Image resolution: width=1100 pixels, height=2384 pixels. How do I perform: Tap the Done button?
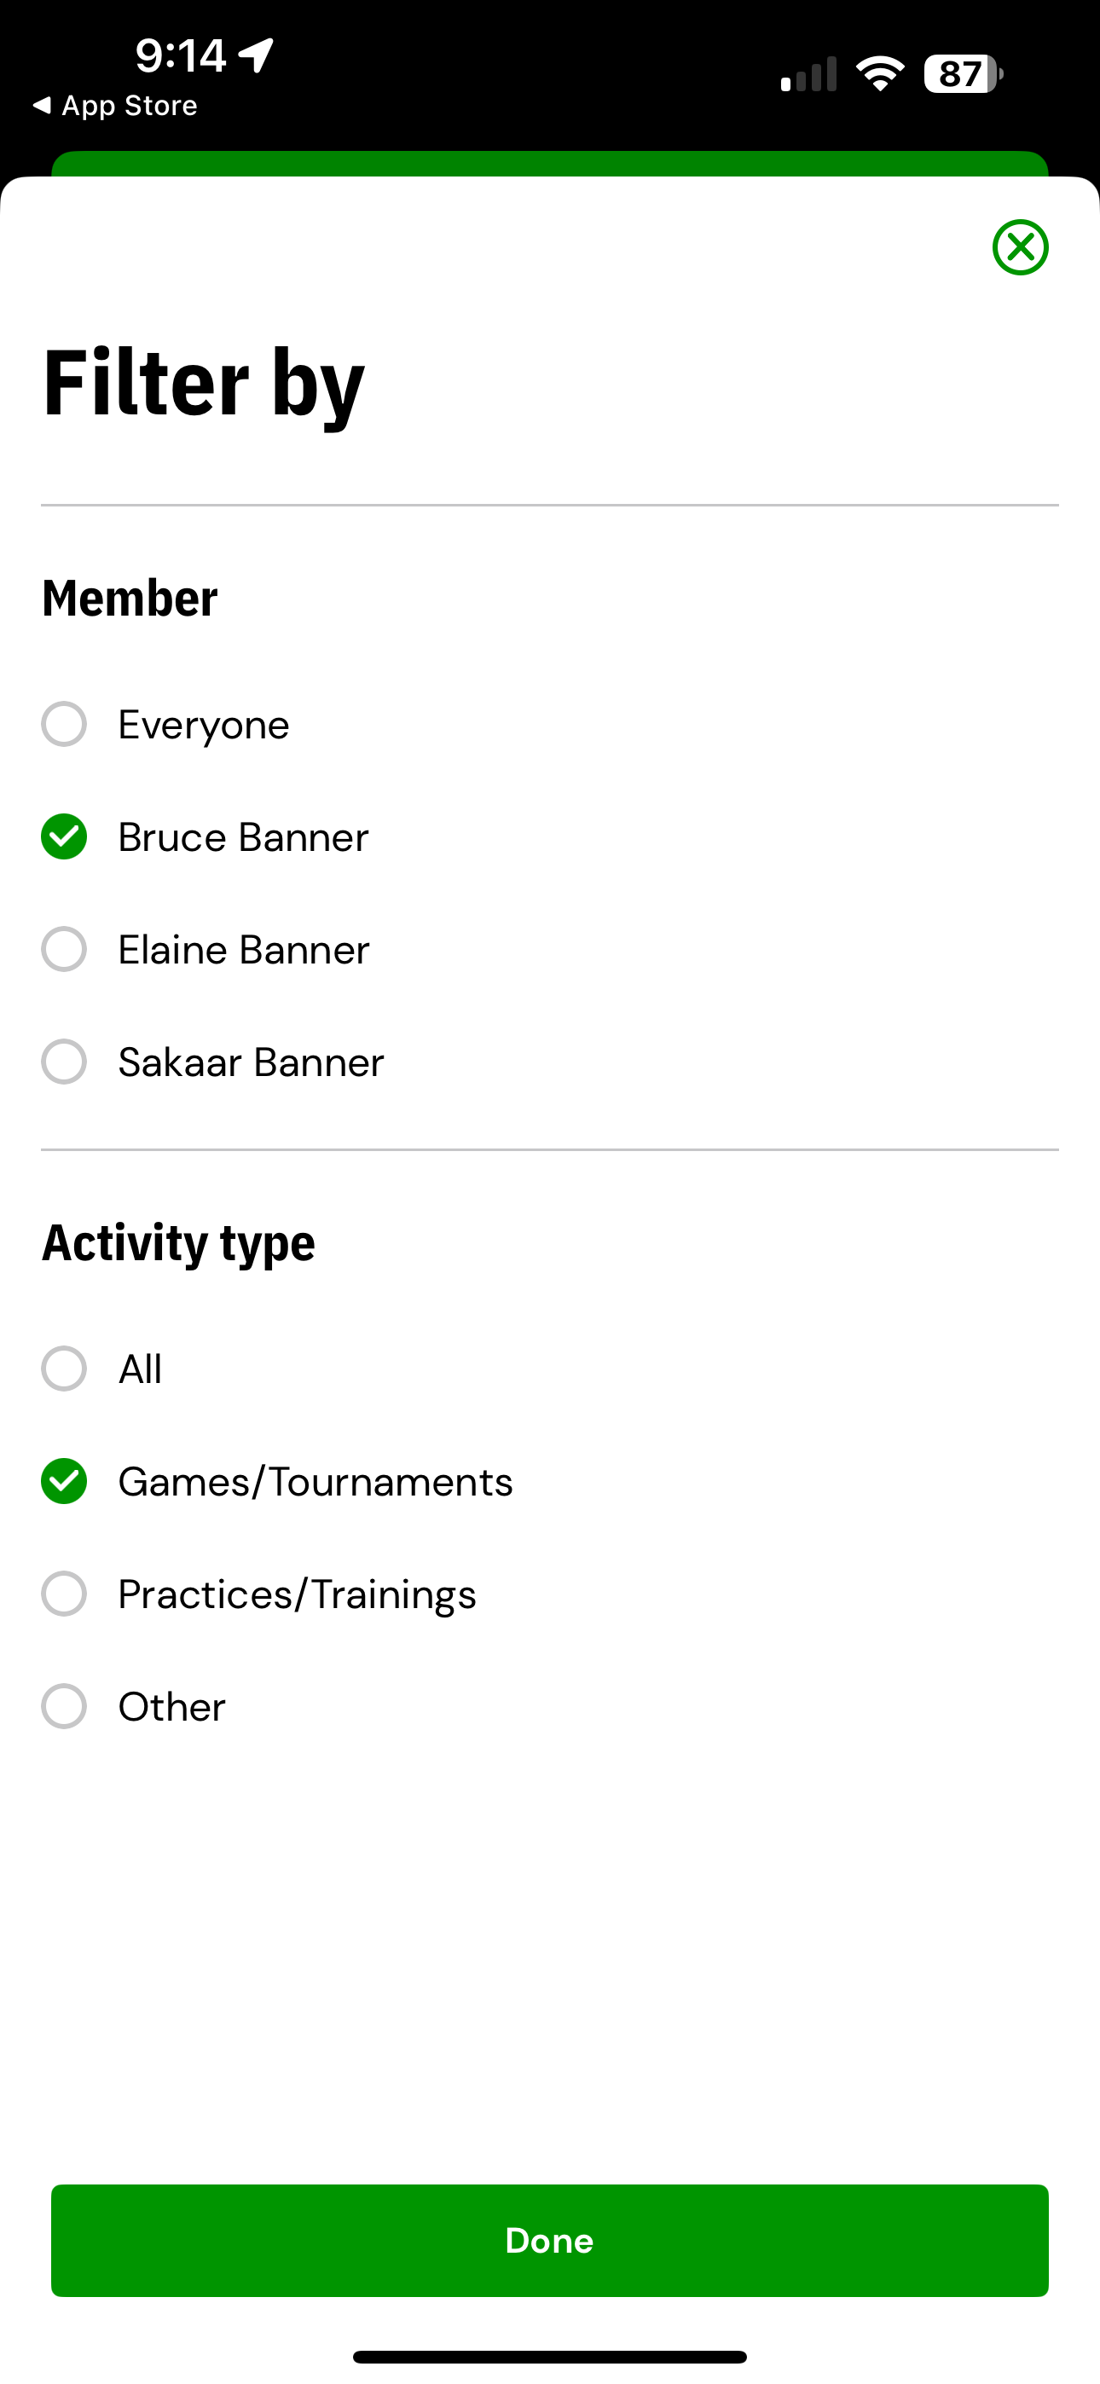click(x=550, y=2241)
